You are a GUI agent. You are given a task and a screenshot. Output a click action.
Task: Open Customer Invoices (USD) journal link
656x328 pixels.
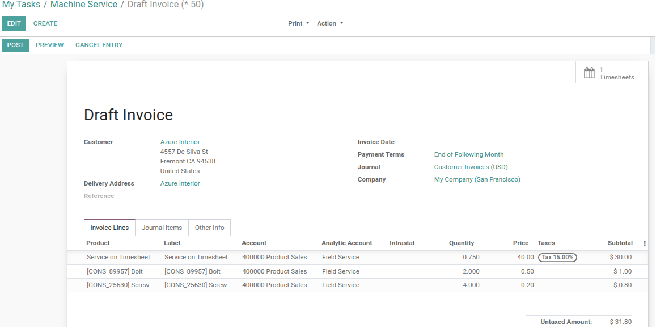click(471, 167)
